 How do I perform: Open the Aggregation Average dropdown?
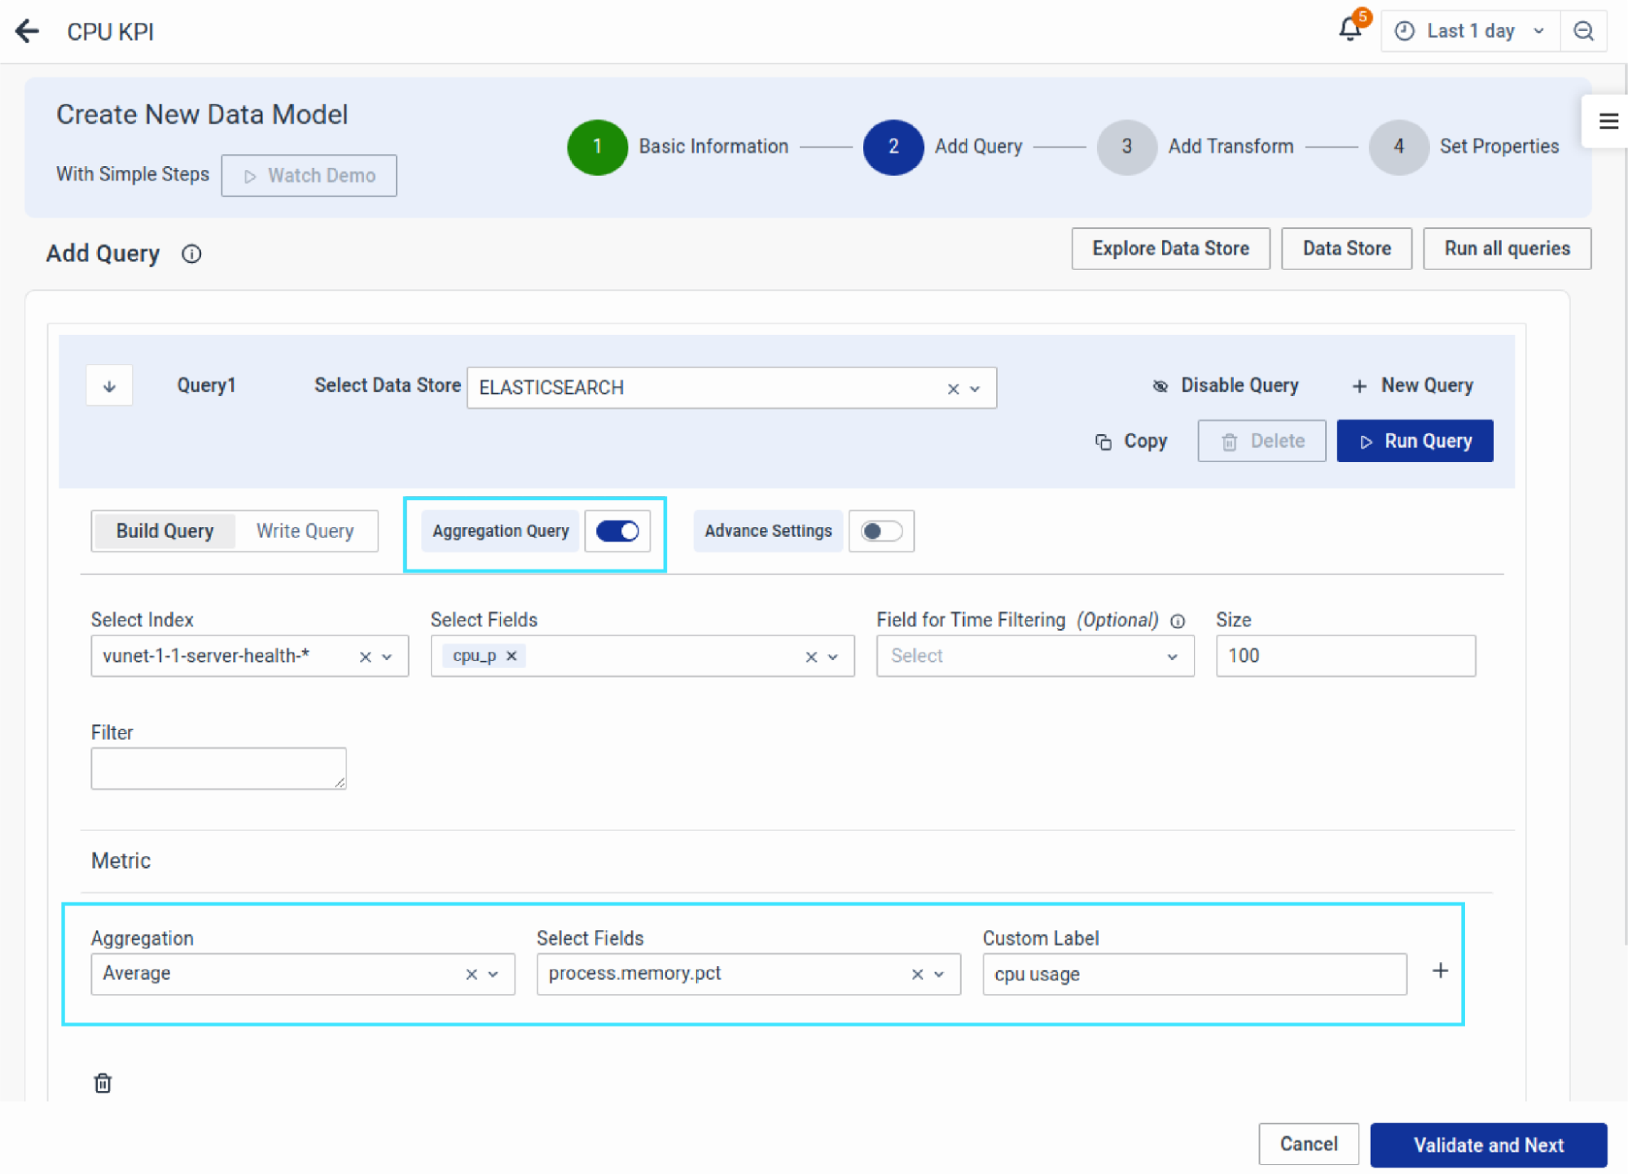[x=493, y=974]
